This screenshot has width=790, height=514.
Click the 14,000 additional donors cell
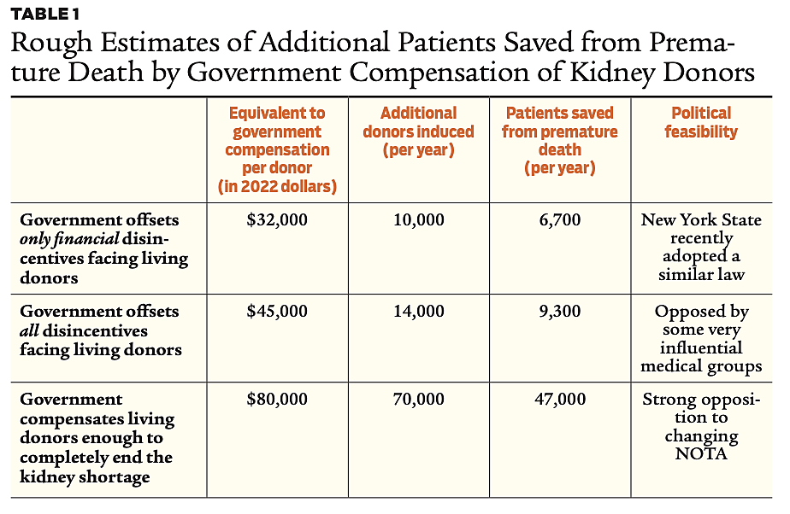point(418,312)
